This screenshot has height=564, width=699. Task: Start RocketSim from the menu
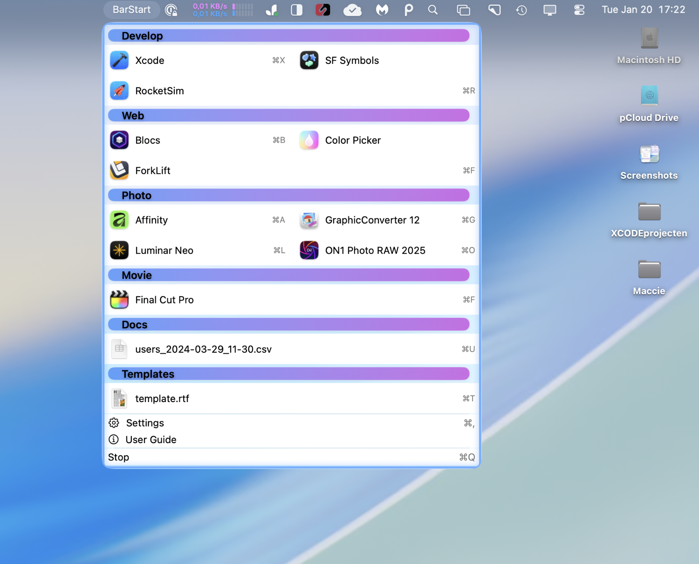point(159,91)
